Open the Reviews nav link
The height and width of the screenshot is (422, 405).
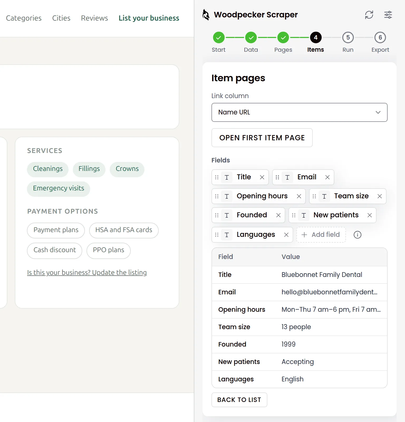click(94, 18)
